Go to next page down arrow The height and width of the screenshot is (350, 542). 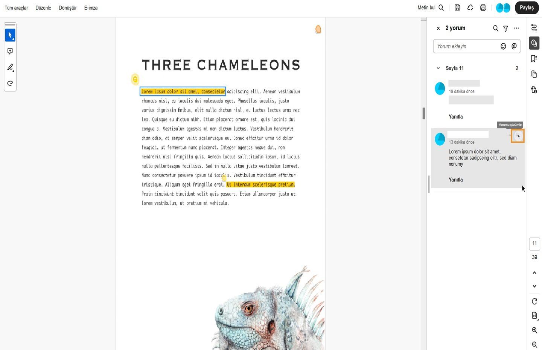point(534,286)
